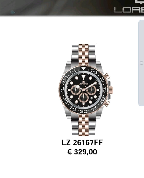Image resolution: width=144 pixels, height=178 pixels.
Task: Click the Lorenz emblem above the brand name
Action: (x=139, y=2)
